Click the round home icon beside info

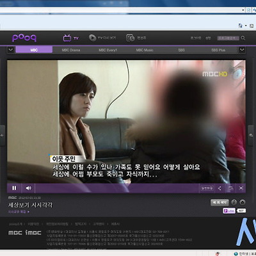[243, 202]
